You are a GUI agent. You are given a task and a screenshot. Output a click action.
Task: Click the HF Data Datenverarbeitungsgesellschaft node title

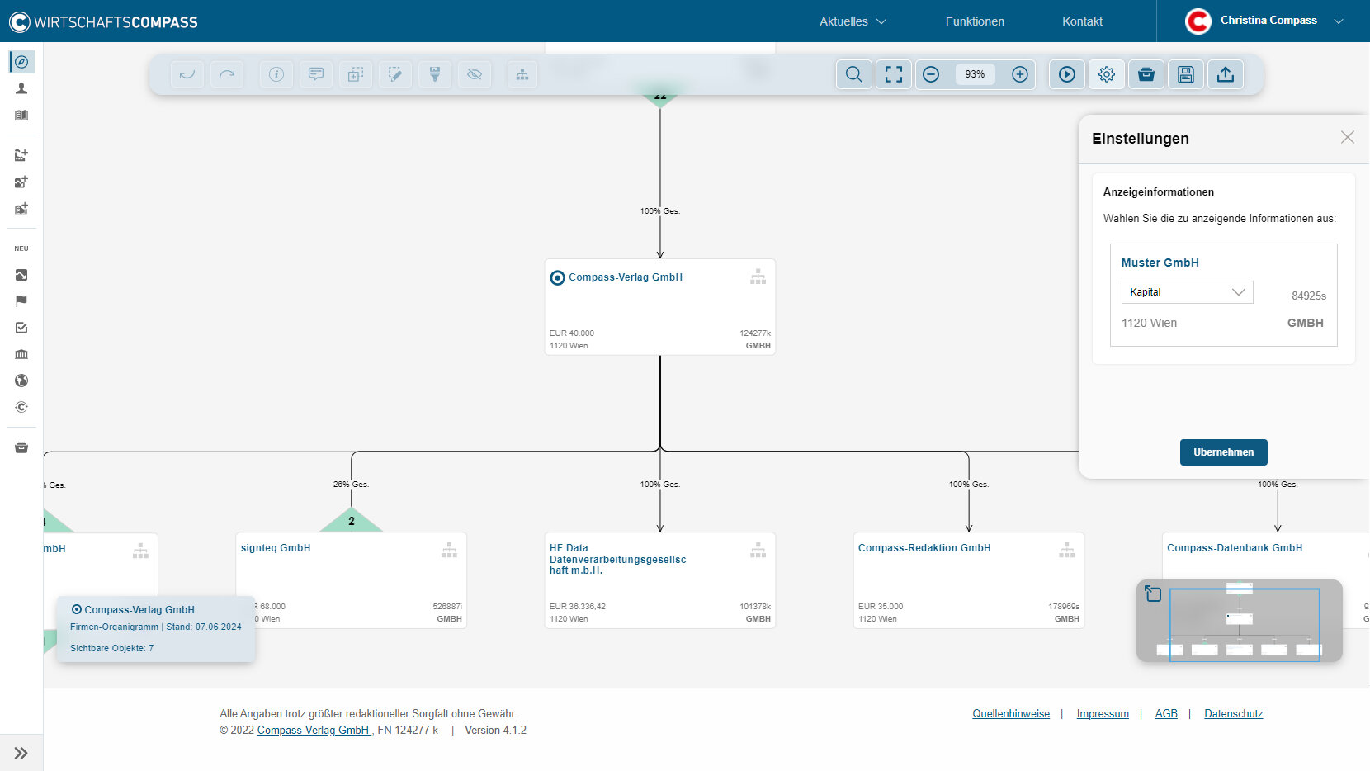point(617,559)
